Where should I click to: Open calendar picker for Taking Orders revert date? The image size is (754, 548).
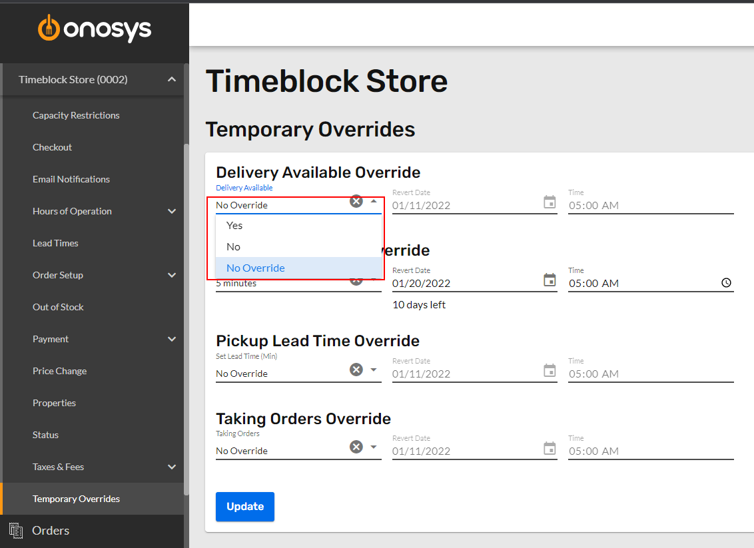point(550,449)
